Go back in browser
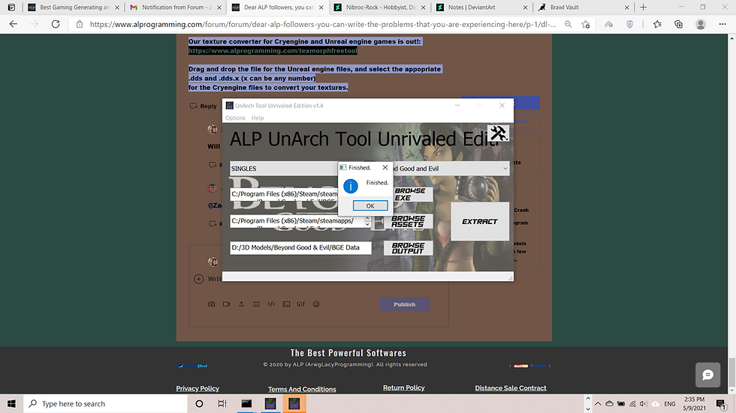This screenshot has height=413, width=736. tap(14, 24)
